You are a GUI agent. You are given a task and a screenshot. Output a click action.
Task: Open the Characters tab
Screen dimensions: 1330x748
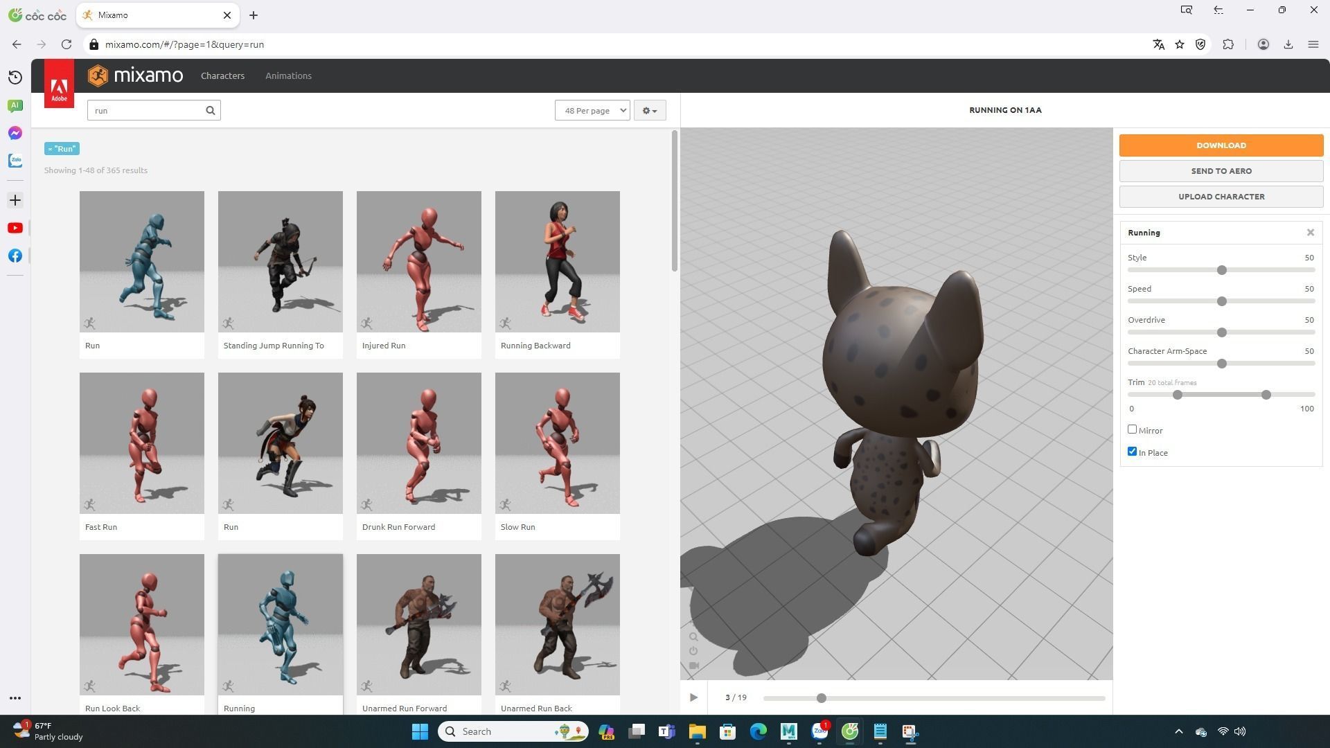coord(222,75)
